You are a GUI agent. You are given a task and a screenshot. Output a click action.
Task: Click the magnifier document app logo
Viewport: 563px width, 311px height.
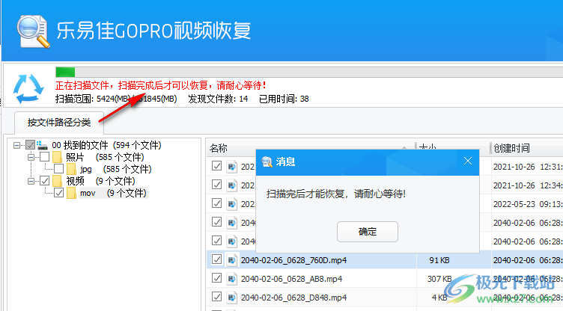pos(33,31)
